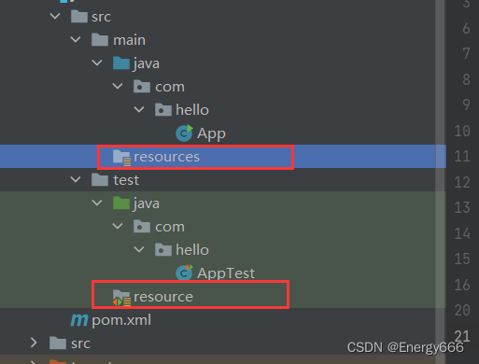Click the project tree vertical scrollbar
This screenshot has width=479, height=364.
pyautogui.click(x=440, y=156)
